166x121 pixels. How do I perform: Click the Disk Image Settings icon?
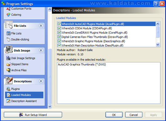tap(8, 58)
